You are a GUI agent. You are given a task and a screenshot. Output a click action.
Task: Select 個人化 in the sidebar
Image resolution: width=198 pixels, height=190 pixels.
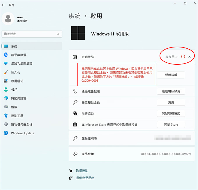click(x=15, y=72)
